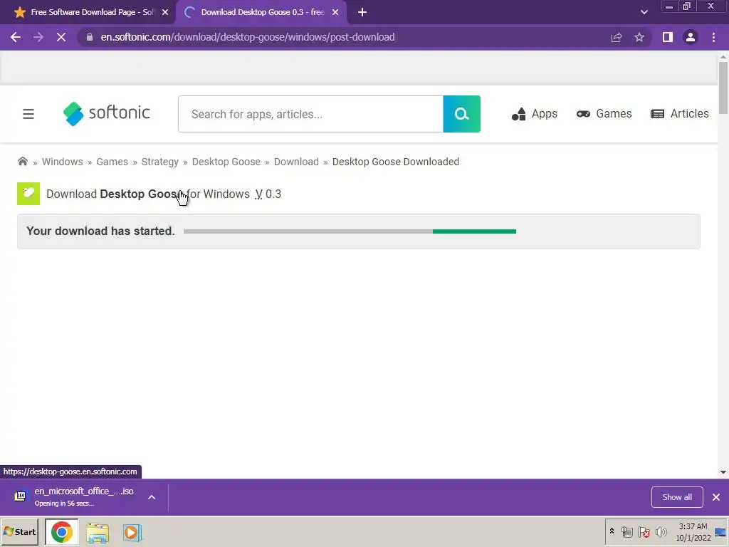This screenshot has height=547, width=729.
Task: Click the download progress bar
Action: click(350, 231)
